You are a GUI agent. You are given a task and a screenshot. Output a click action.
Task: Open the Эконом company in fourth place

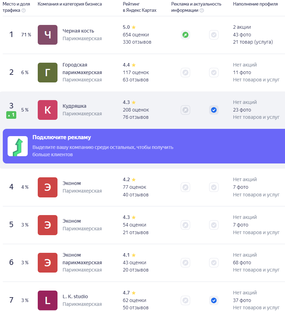coord(72,183)
